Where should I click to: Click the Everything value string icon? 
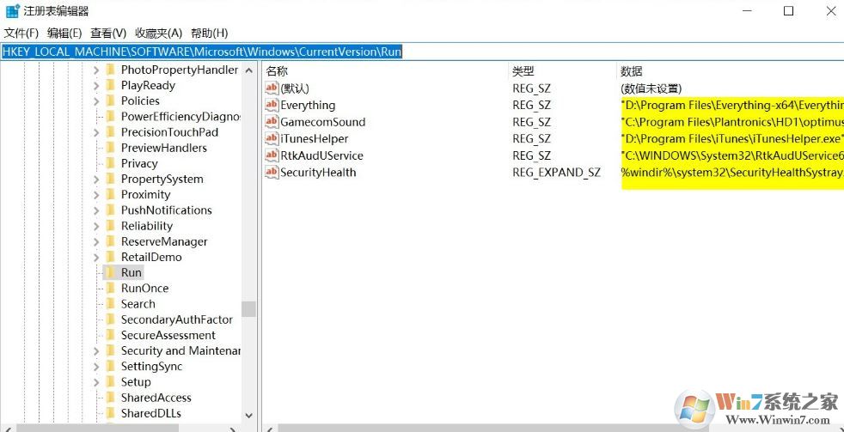tap(272, 105)
